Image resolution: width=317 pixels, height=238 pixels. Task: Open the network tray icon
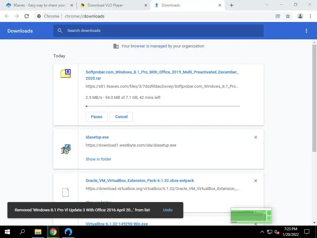[269, 232]
